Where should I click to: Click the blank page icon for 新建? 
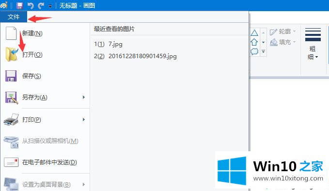click(x=11, y=33)
